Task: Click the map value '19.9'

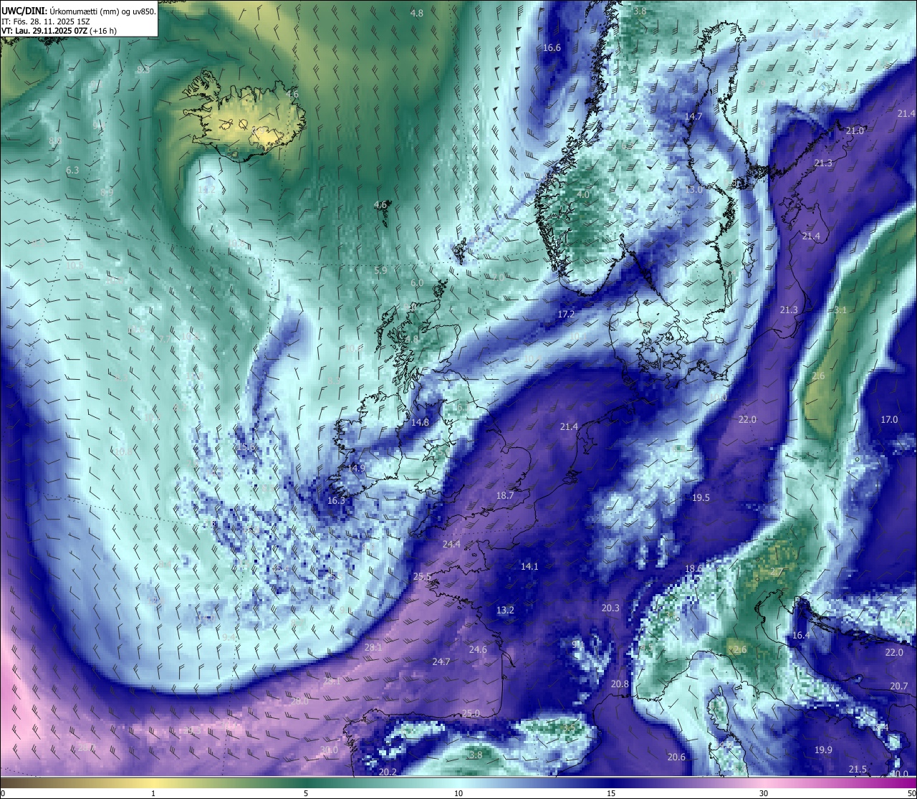Action: coord(824,750)
